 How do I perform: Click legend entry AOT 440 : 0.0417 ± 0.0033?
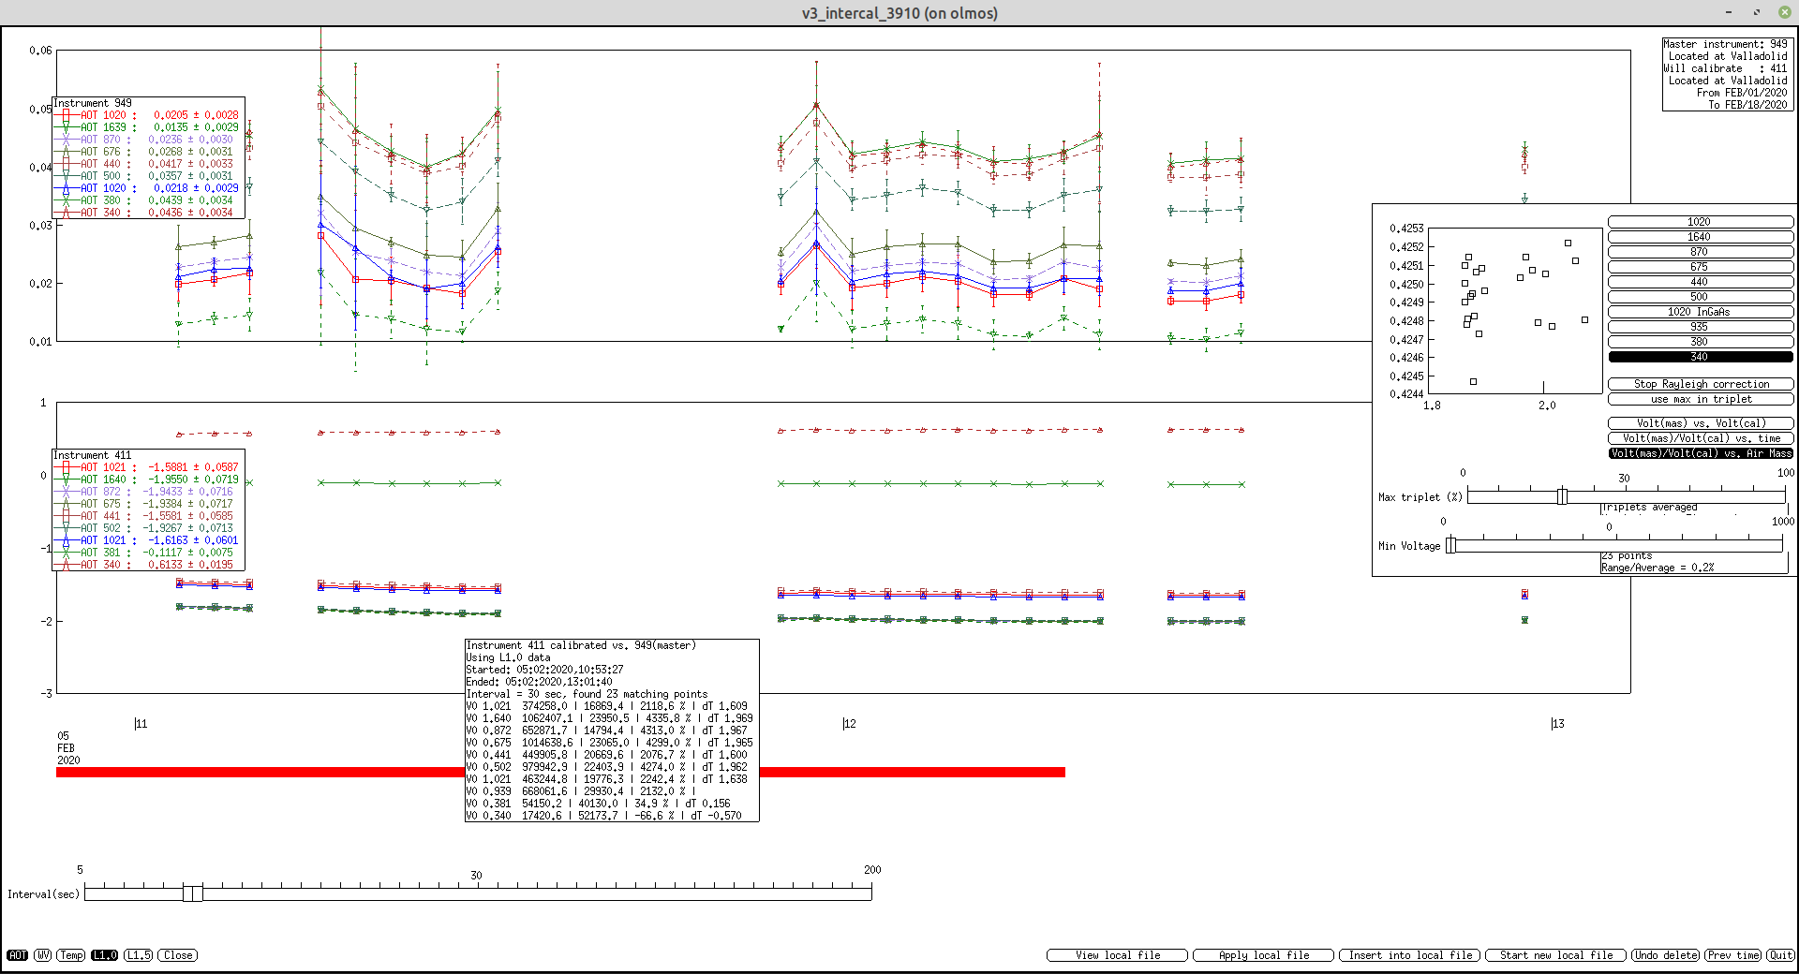click(148, 164)
